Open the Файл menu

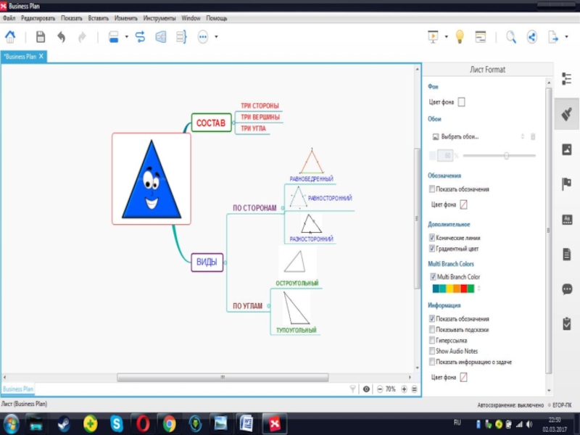pos(9,18)
